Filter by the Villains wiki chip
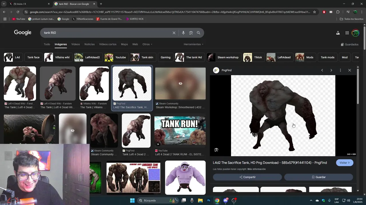The height and width of the screenshot is (205, 366). [58, 57]
